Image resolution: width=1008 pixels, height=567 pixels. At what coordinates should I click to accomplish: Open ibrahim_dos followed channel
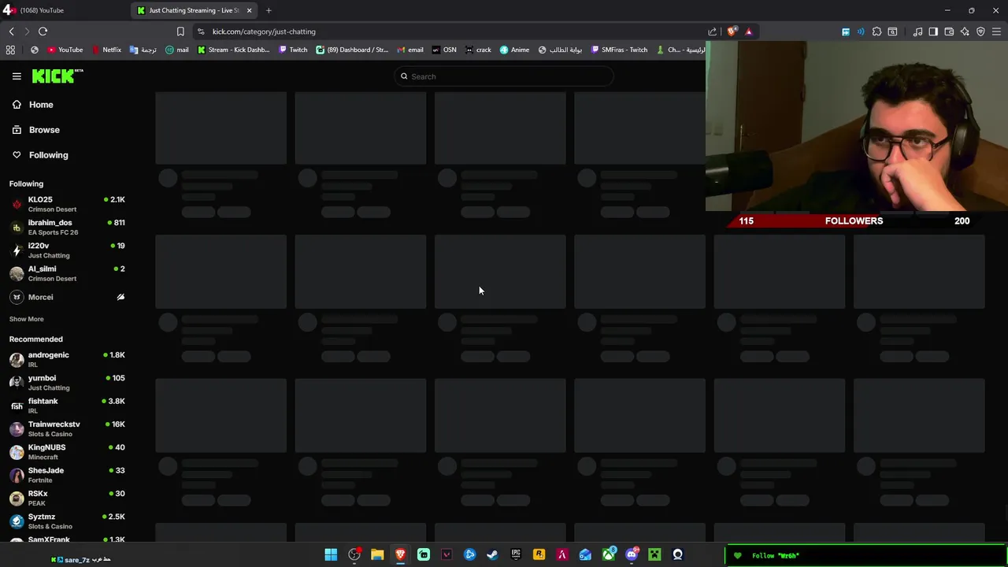click(67, 227)
